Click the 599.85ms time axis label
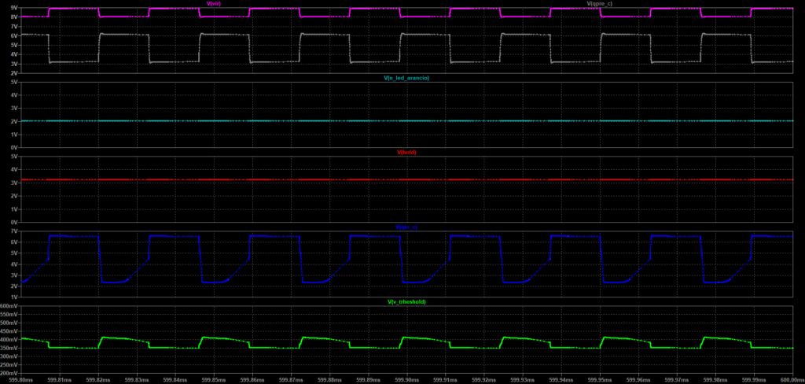This screenshot has width=805, height=384. click(214, 379)
